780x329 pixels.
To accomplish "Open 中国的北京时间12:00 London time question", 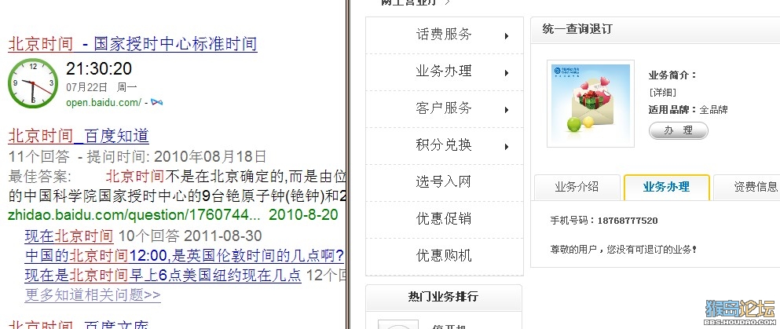I will click(x=185, y=256).
